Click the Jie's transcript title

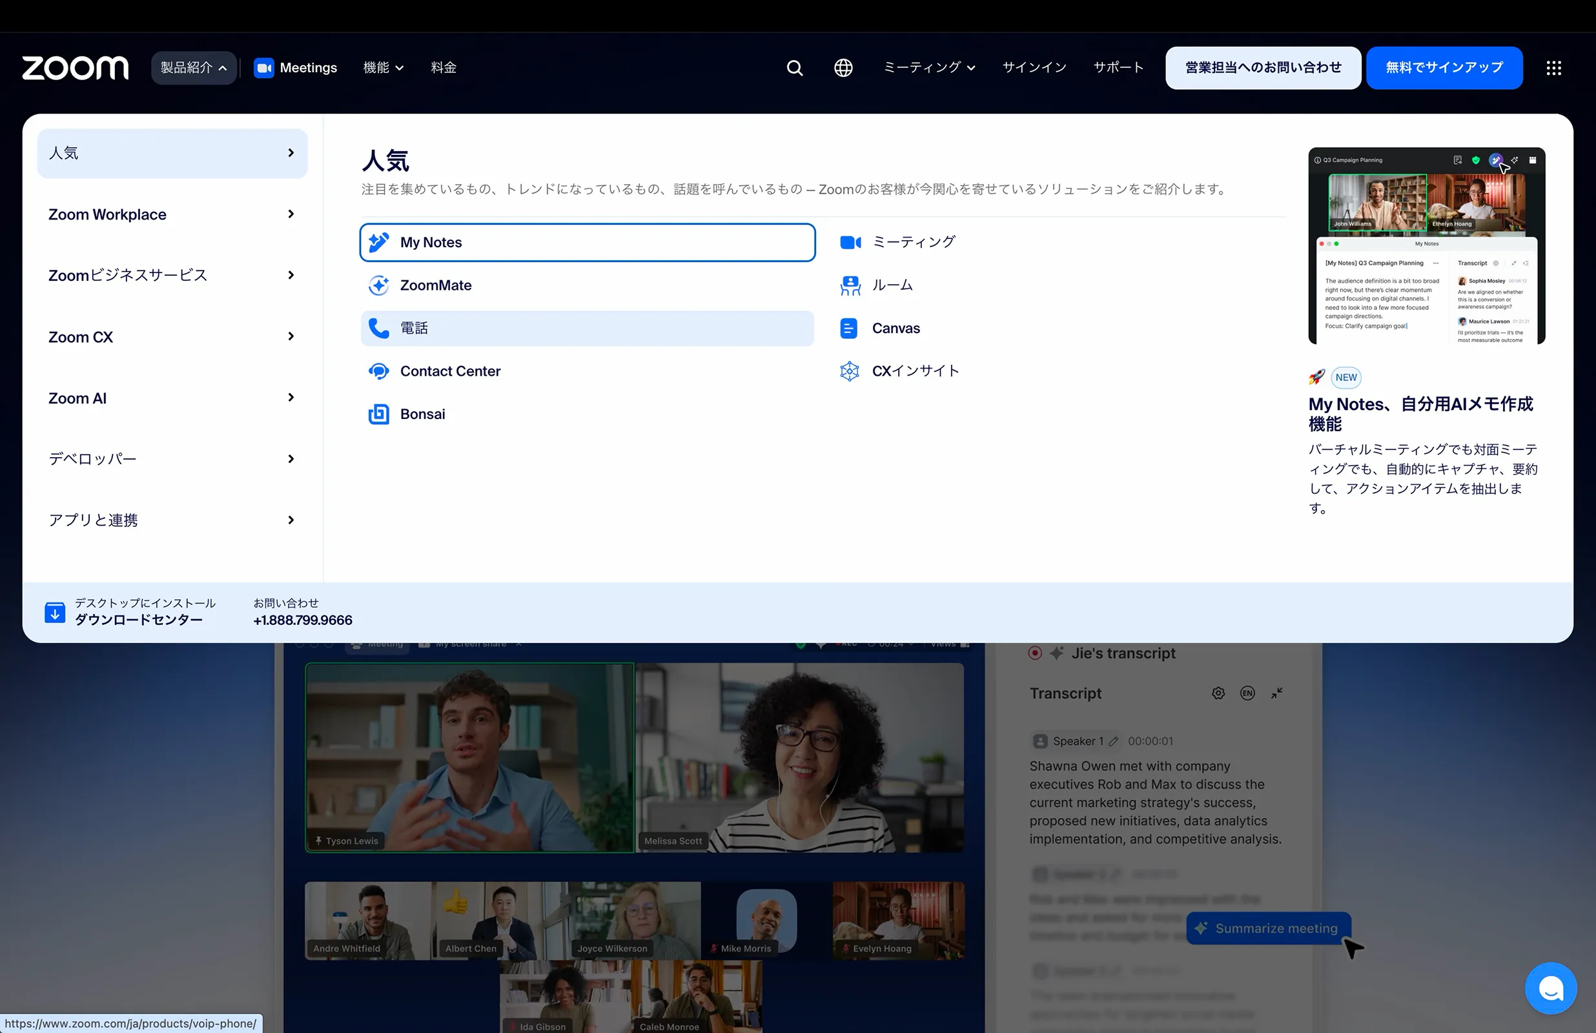pos(1123,653)
